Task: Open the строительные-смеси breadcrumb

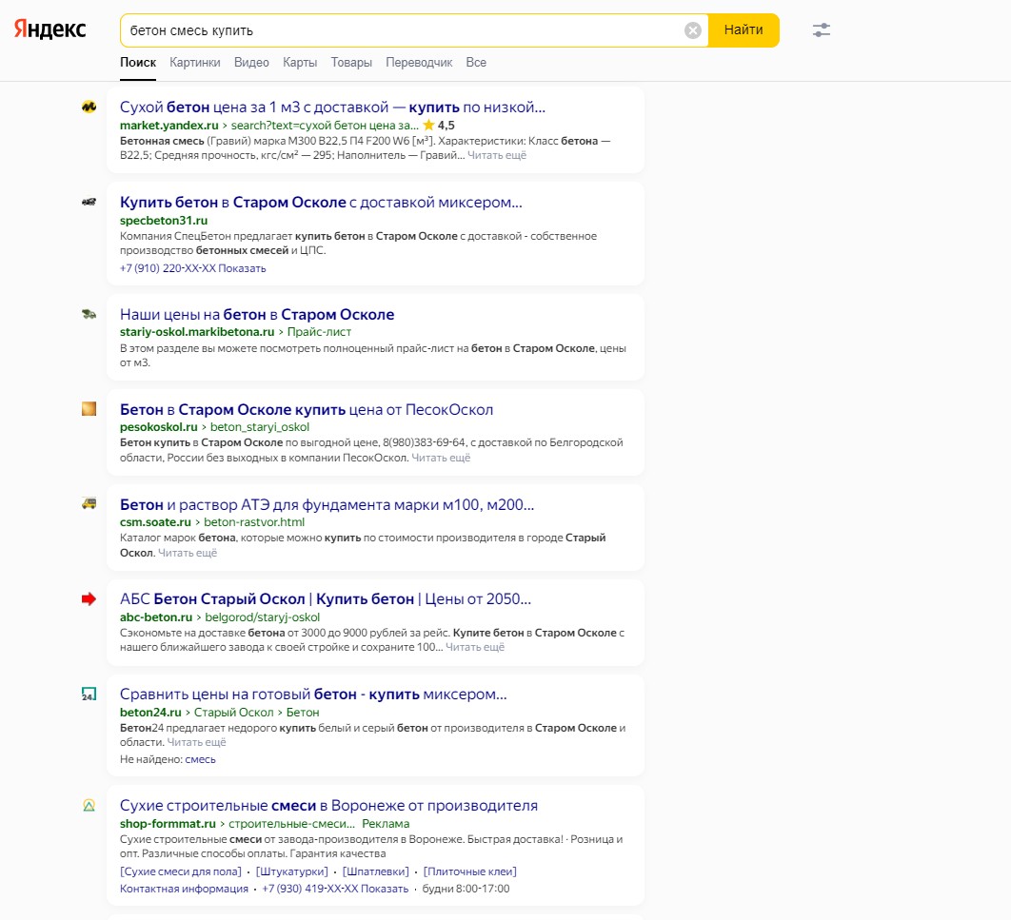Action: coord(292,823)
